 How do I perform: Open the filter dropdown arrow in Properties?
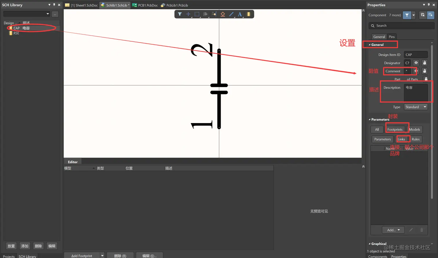(413, 15)
